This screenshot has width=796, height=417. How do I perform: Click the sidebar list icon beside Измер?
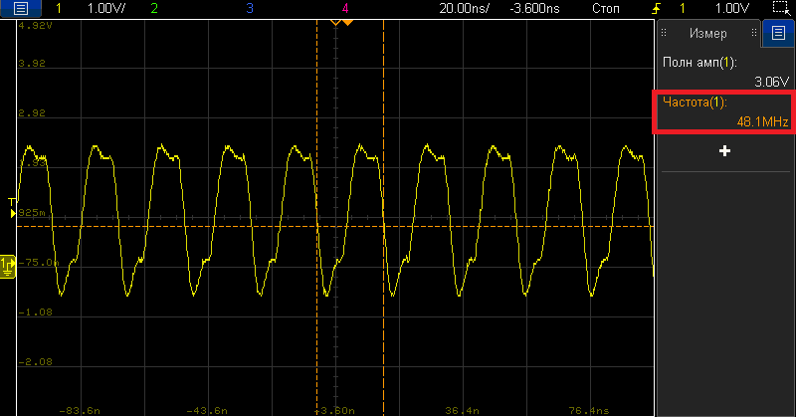[x=778, y=33]
